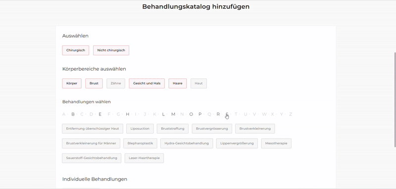Click the Körperbereiche auswählen label
The image size is (396, 189).
pos(94,69)
